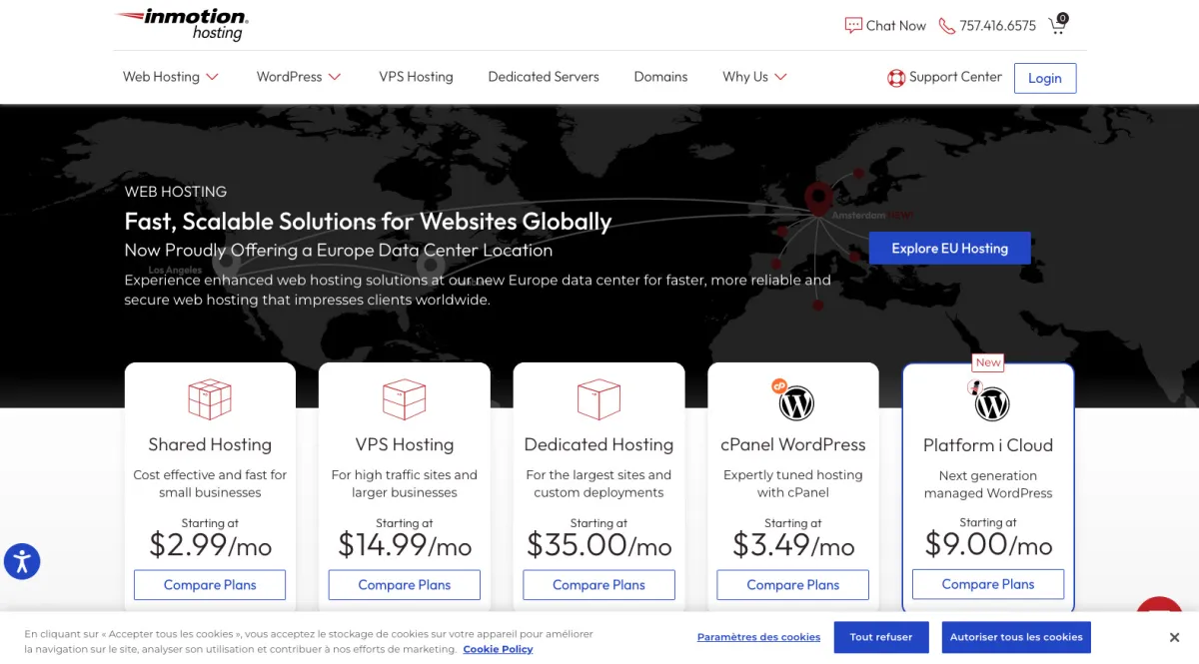This screenshot has height=664, width=1199.
Task: Click Explore EU Hosting button
Action: point(949,248)
